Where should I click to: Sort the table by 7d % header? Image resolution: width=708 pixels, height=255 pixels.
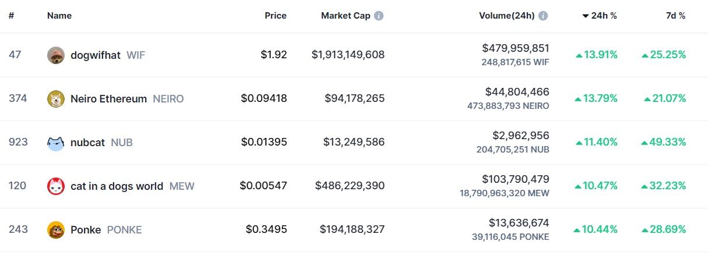click(675, 16)
